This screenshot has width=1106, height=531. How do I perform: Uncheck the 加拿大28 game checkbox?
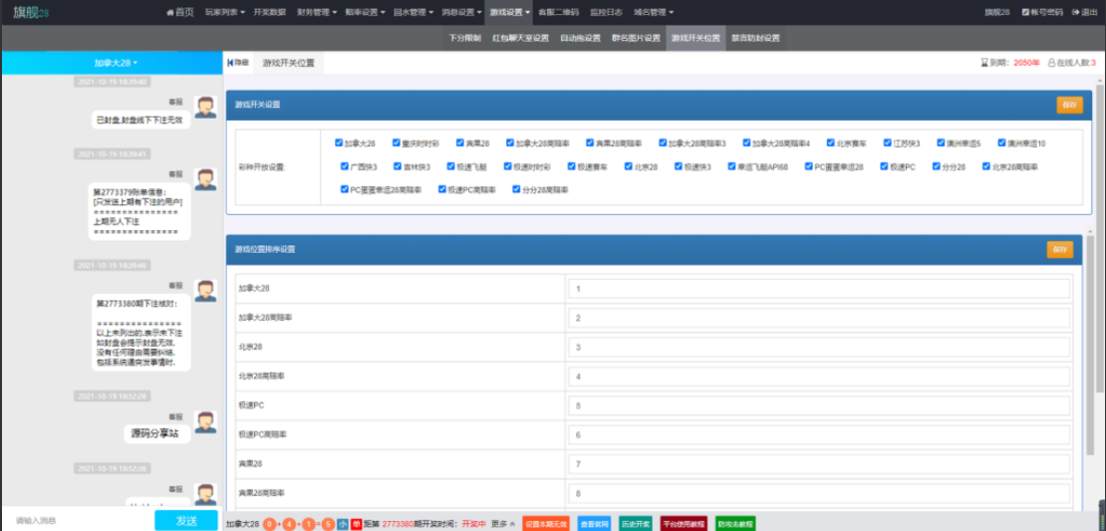click(x=339, y=142)
